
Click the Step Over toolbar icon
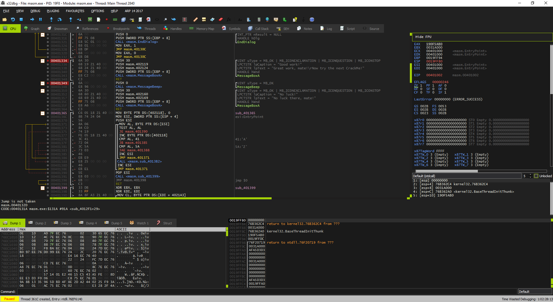pos(60,20)
